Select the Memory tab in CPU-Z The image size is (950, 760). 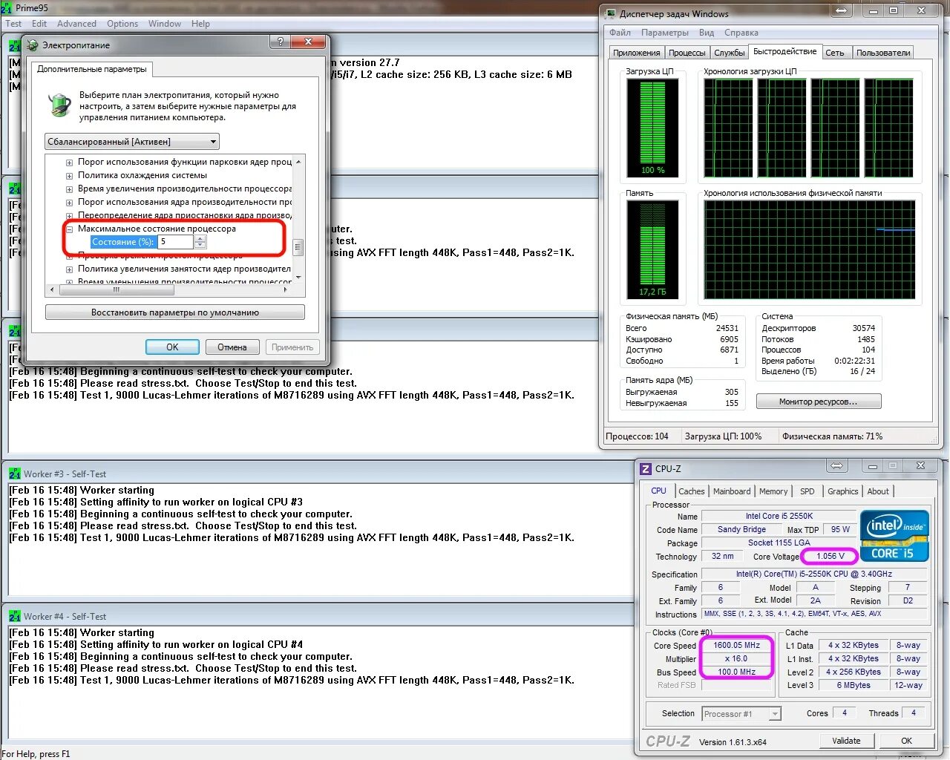(x=773, y=491)
